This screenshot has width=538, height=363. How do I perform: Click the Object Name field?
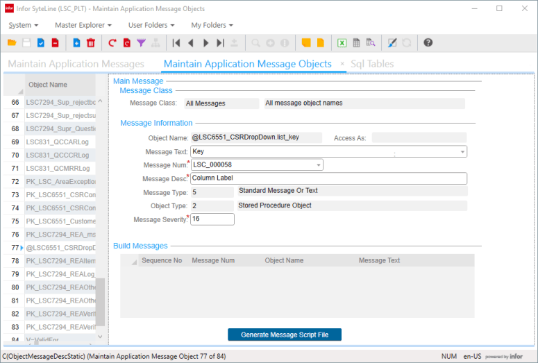click(x=256, y=137)
